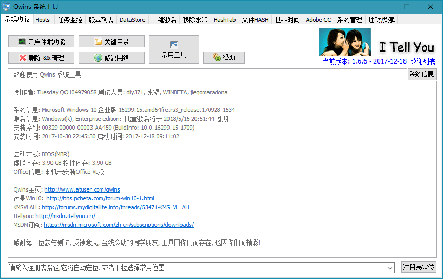Click the 注册表定位 button
Image resolution: width=443 pixels, height=279 pixels.
419,268
